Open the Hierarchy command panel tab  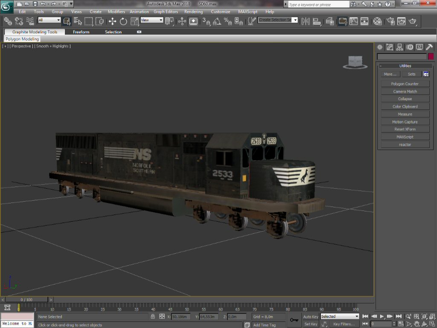pos(399,47)
